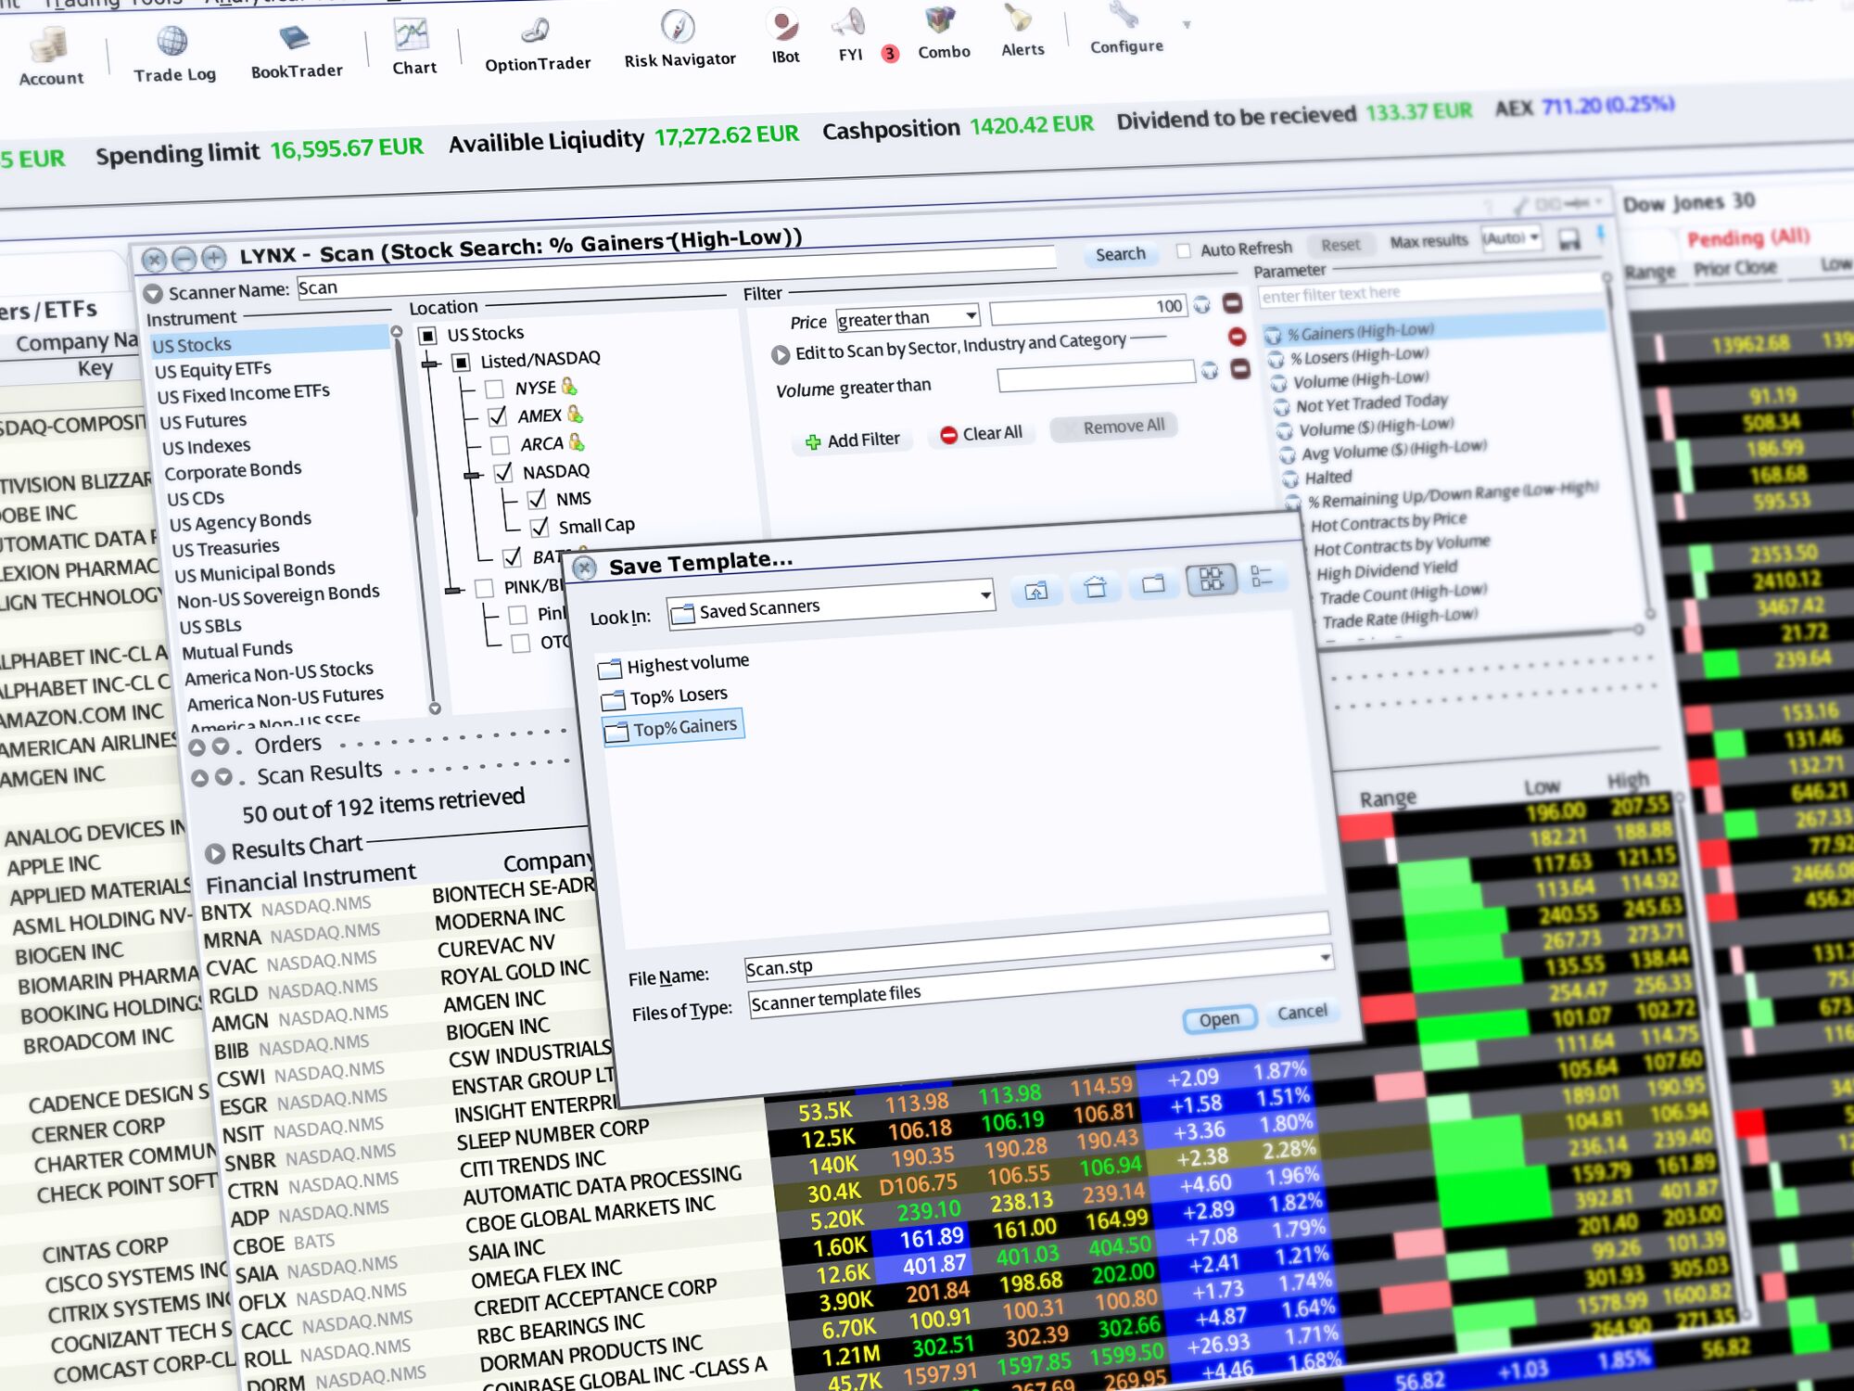Open the Combo tool
The height and width of the screenshot is (1391, 1854).
(x=943, y=32)
